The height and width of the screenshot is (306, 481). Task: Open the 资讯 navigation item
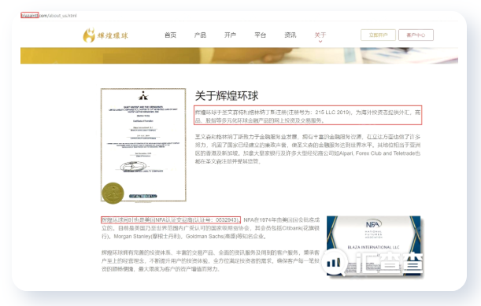(290, 35)
